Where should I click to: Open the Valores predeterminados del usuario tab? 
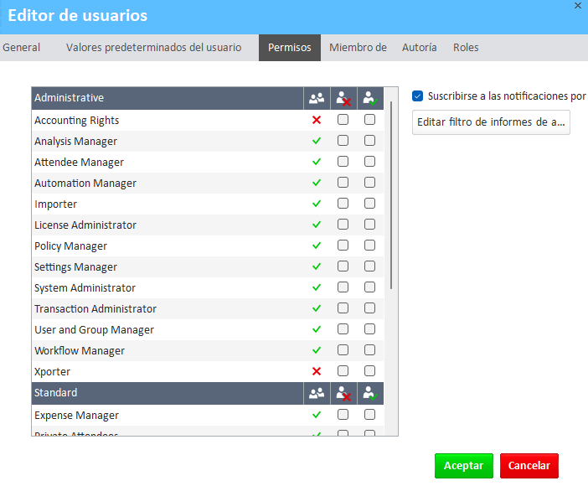[x=153, y=48]
